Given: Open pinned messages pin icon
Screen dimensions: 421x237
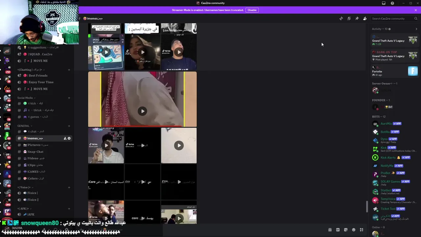Looking at the screenshot, I should point(357,18).
